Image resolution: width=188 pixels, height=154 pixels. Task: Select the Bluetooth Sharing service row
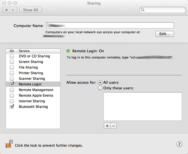coord(33,107)
